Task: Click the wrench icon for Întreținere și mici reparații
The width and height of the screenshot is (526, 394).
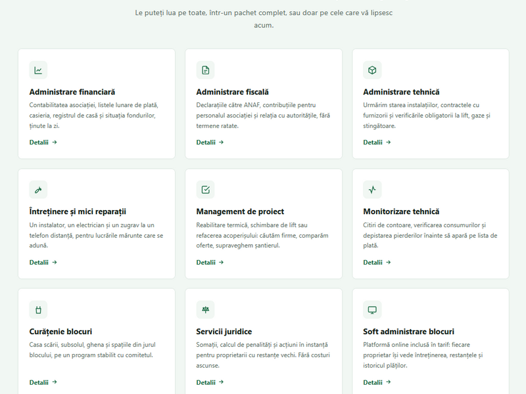Action: point(38,190)
